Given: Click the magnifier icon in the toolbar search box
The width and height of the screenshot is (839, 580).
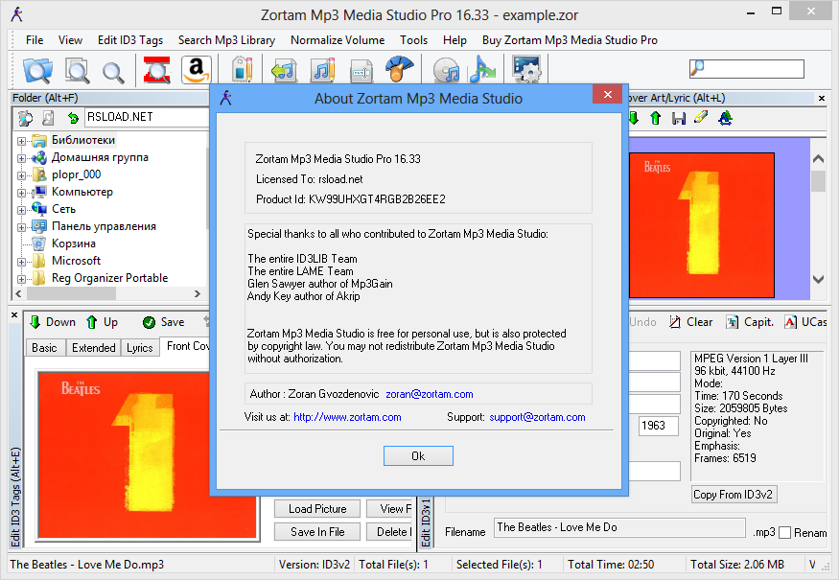Looking at the screenshot, I should pyautogui.click(x=697, y=68).
